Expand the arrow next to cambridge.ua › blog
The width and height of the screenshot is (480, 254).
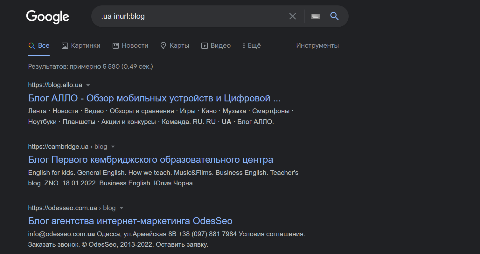click(113, 147)
